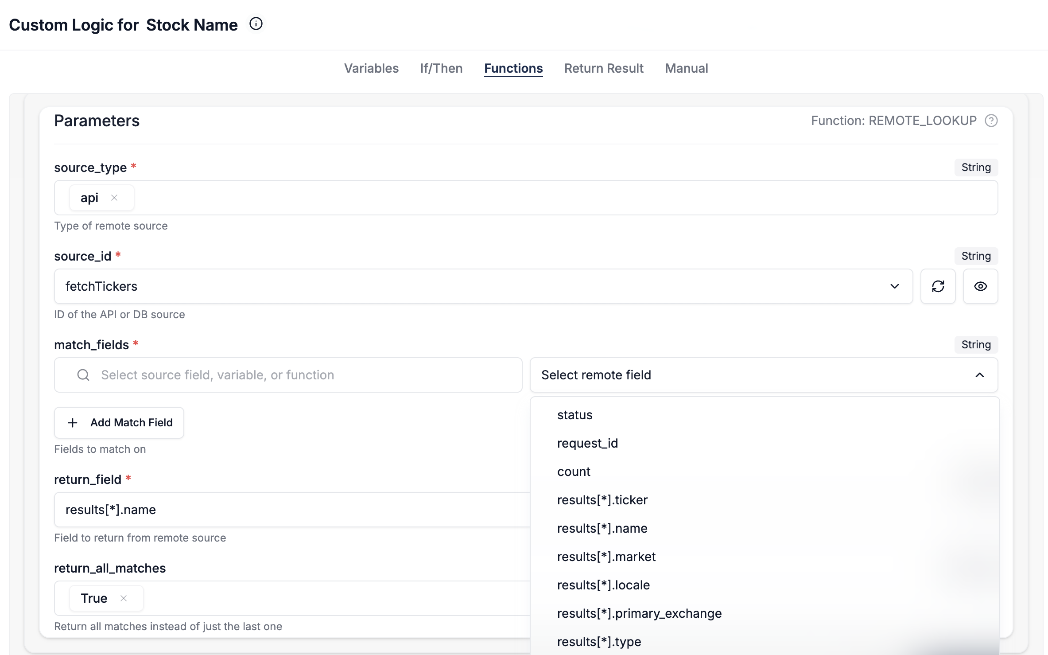Pick results[*].name in the dropdown list
Image resolution: width=1048 pixels, height=655 pixels.
pyautogui.click(x=765, y=528)
